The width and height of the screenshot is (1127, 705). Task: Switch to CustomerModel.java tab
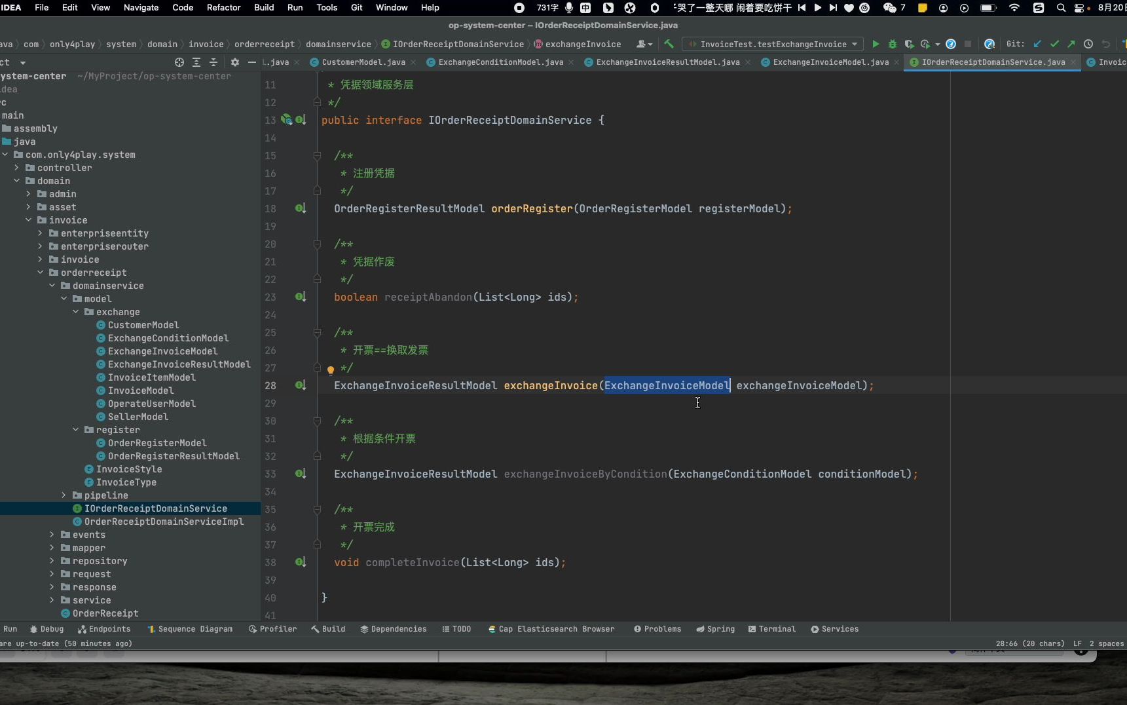click(x=363, y=62)
